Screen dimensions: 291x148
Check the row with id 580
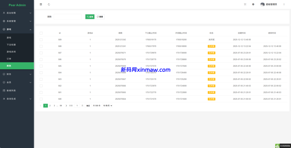41,99
